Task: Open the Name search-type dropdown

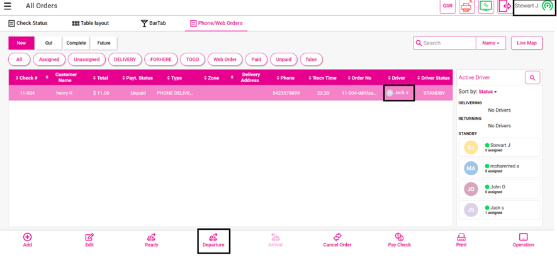Action: click(x=491, y=43)
